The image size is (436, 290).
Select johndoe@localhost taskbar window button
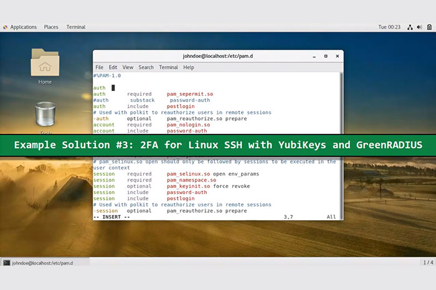pyautogui.click(x=37, y=263)
